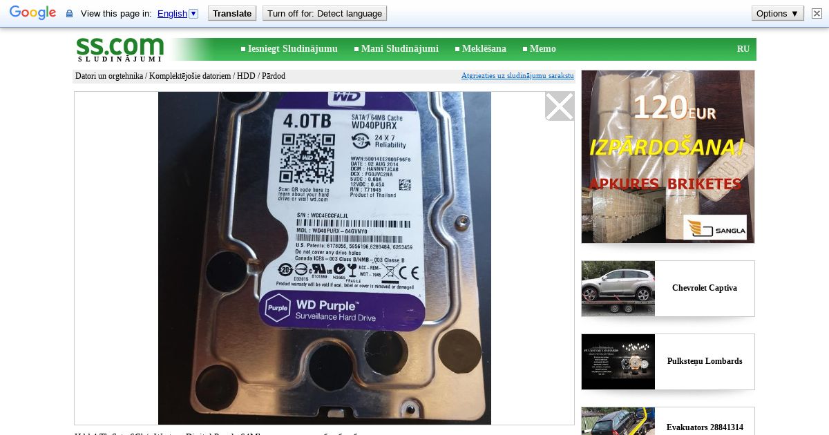Image resolution: width=829 pixels, height=435 pixels.
Task: Open the English language dropdown
Action: click(178, 13)
